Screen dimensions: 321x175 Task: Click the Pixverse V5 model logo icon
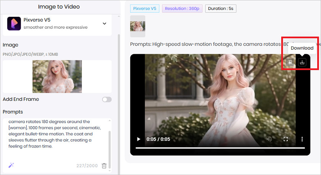click(14, 24)
